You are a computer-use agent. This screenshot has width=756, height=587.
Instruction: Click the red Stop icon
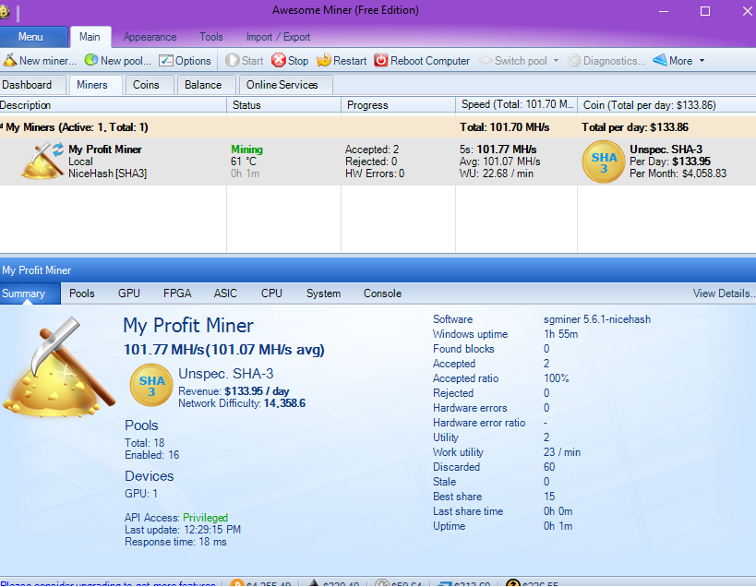click(278, 60)
